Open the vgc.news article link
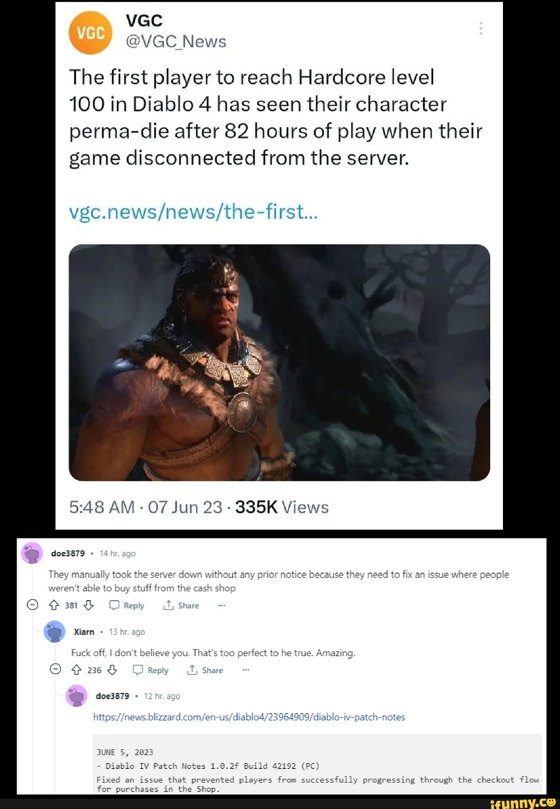This screenshot has height=809, width=560. pos(193,212)
